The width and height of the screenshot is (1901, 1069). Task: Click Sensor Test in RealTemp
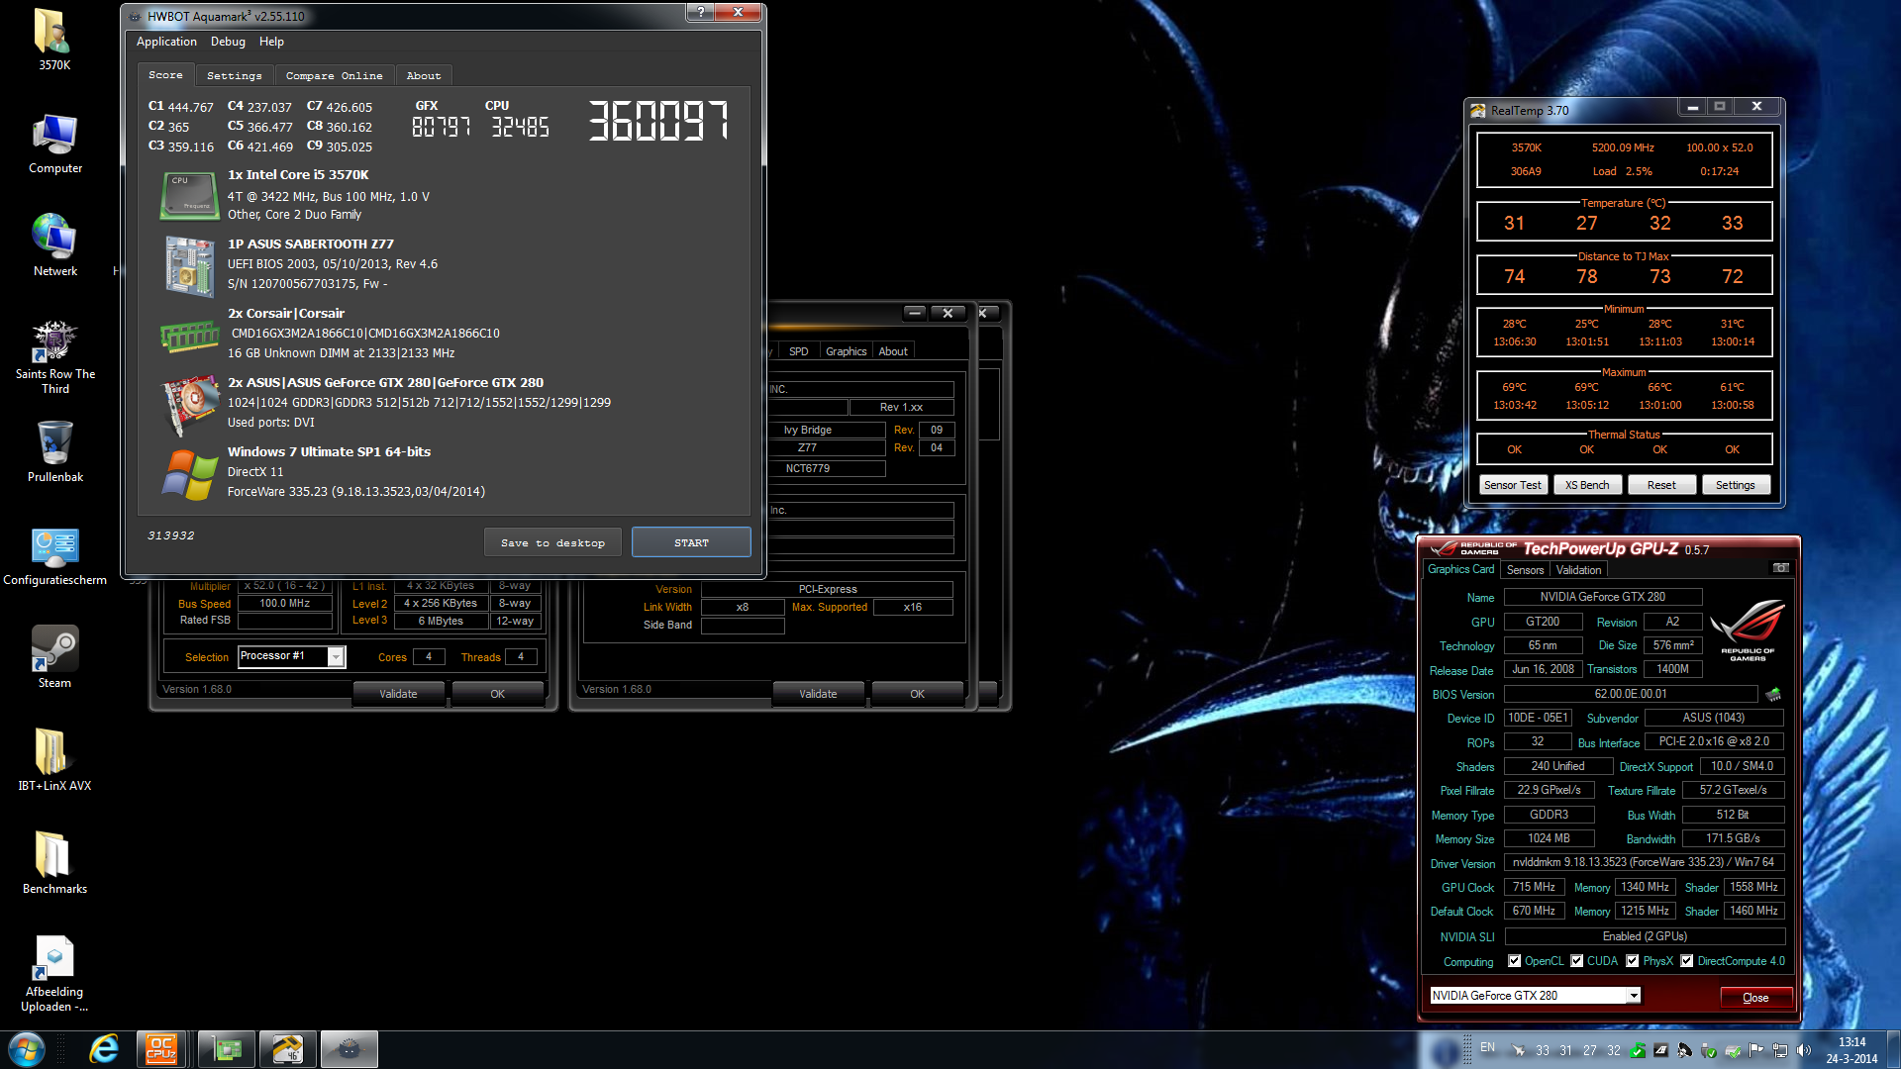[1513, 485]
